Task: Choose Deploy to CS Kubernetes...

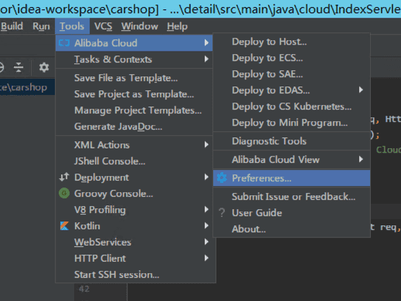Action: (x=291, y=107)
